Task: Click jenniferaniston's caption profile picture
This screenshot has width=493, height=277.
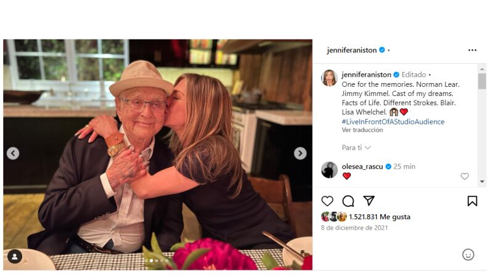Action: (329, 78)
